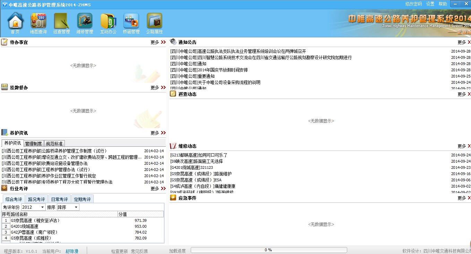Click the 行业考评 star icon

coord(4,188)
